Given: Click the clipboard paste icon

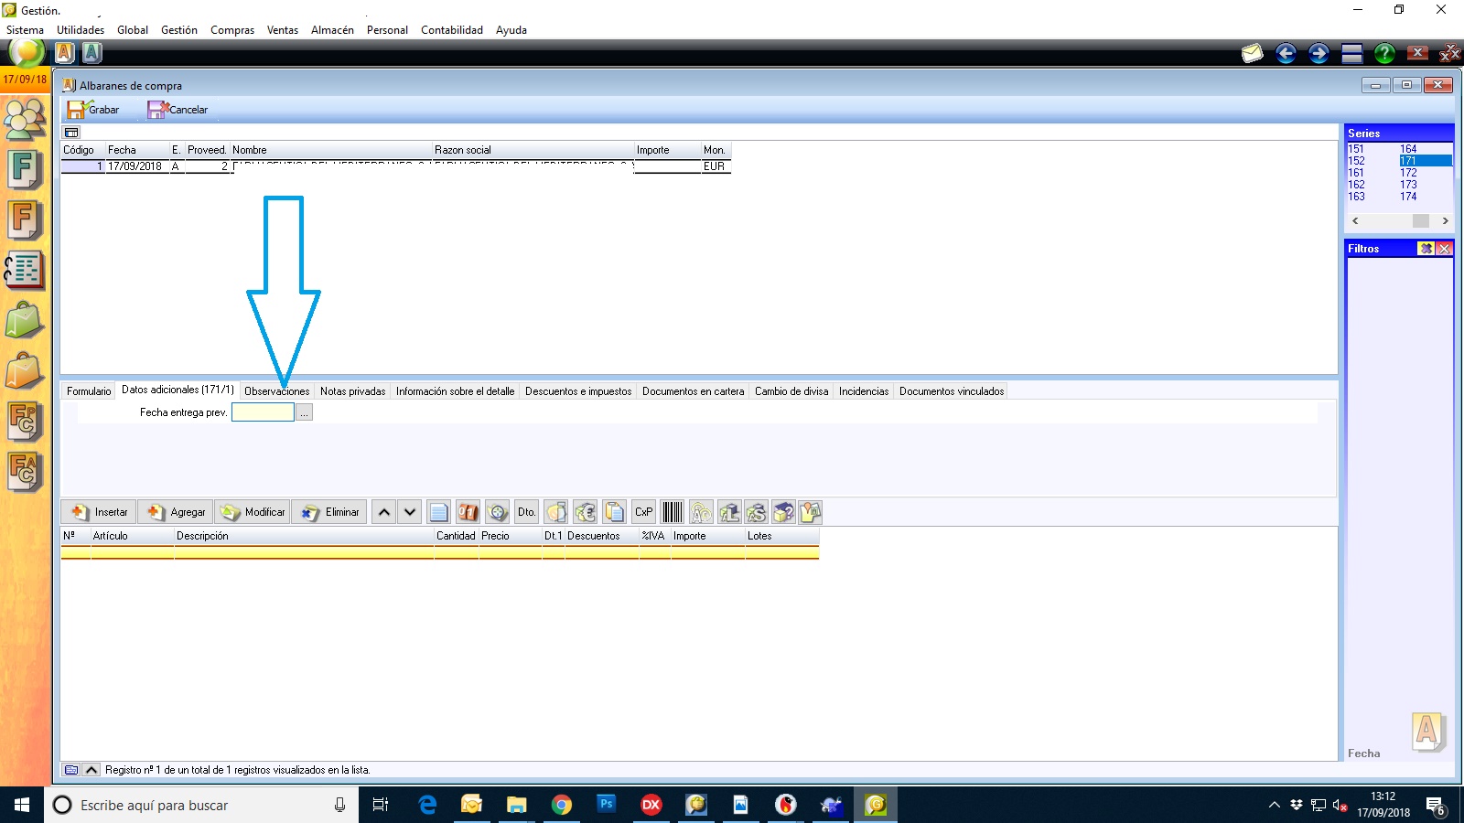Looking at the screenshot, I should 615,512.
